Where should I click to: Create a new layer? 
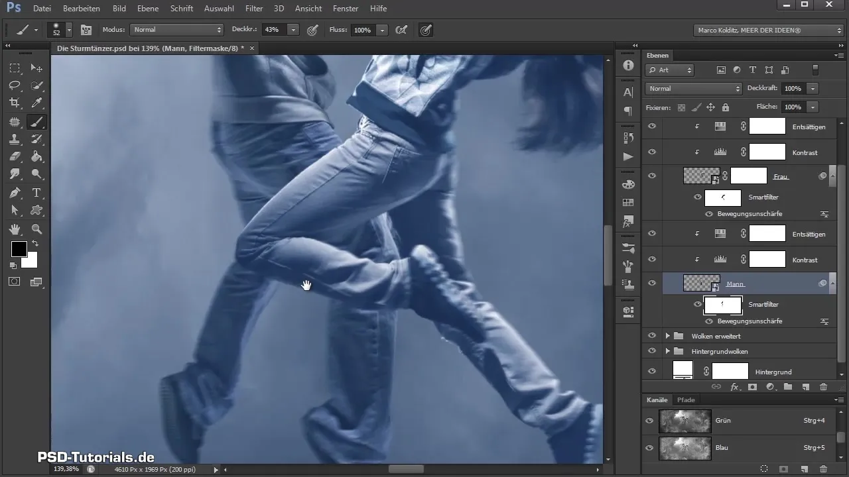(805, 386)
